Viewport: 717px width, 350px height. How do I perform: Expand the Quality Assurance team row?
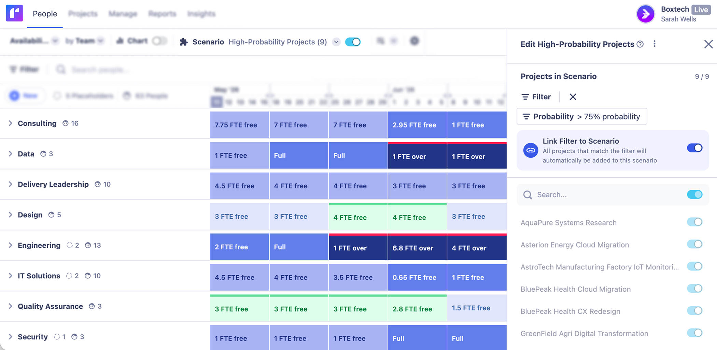coord(10,306)
